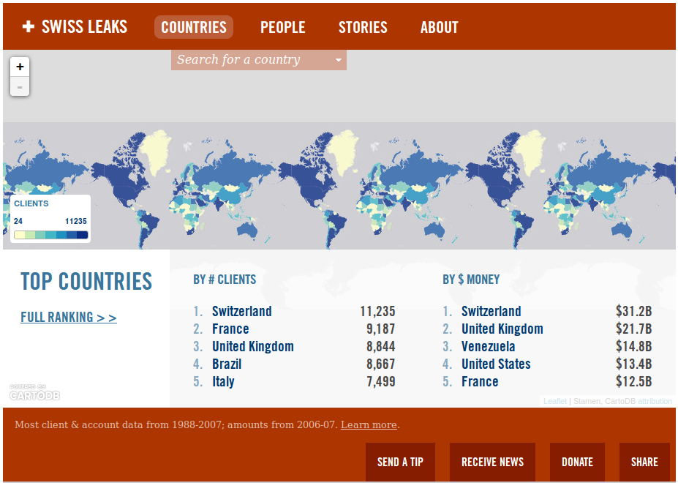Click the 'CLIENTS' legend title
The width and height of the screenshot is (678, 483).
tap(31, 204)
